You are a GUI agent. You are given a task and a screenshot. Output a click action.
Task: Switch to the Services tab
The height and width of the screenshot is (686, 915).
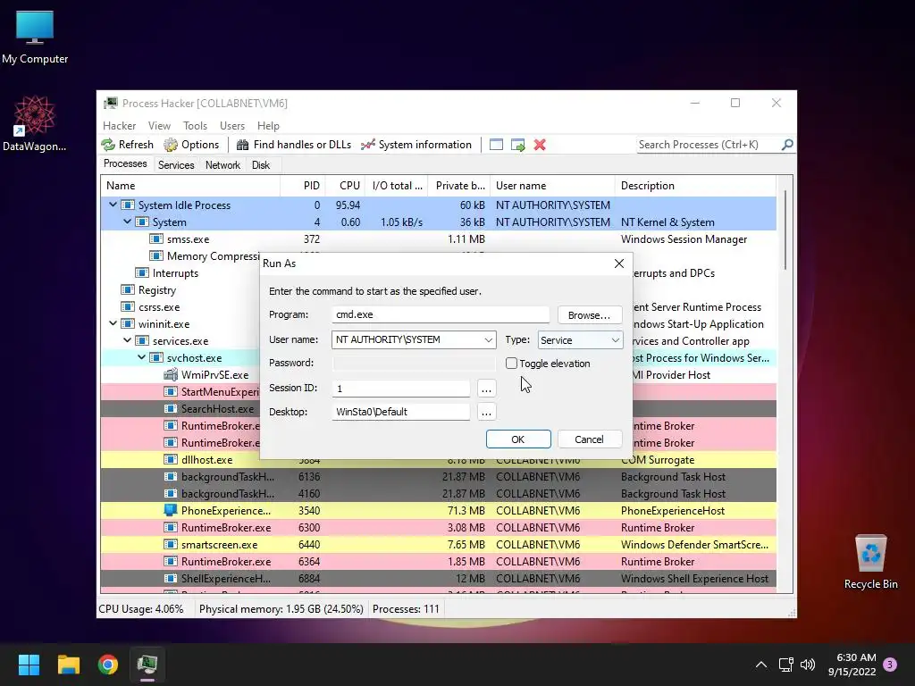click(176, 165)
